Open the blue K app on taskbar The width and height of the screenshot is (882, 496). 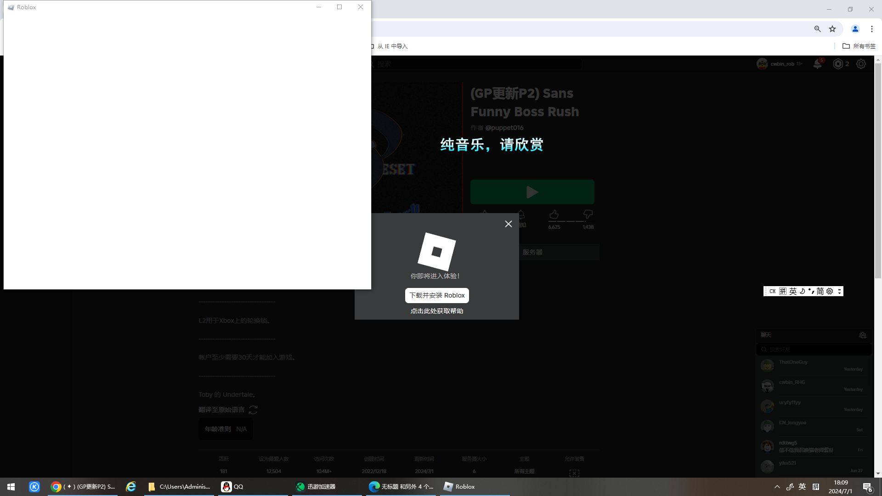point(34,486)
